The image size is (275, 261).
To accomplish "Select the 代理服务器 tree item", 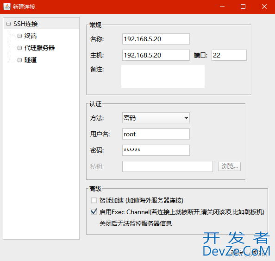I will coord(39,48).
